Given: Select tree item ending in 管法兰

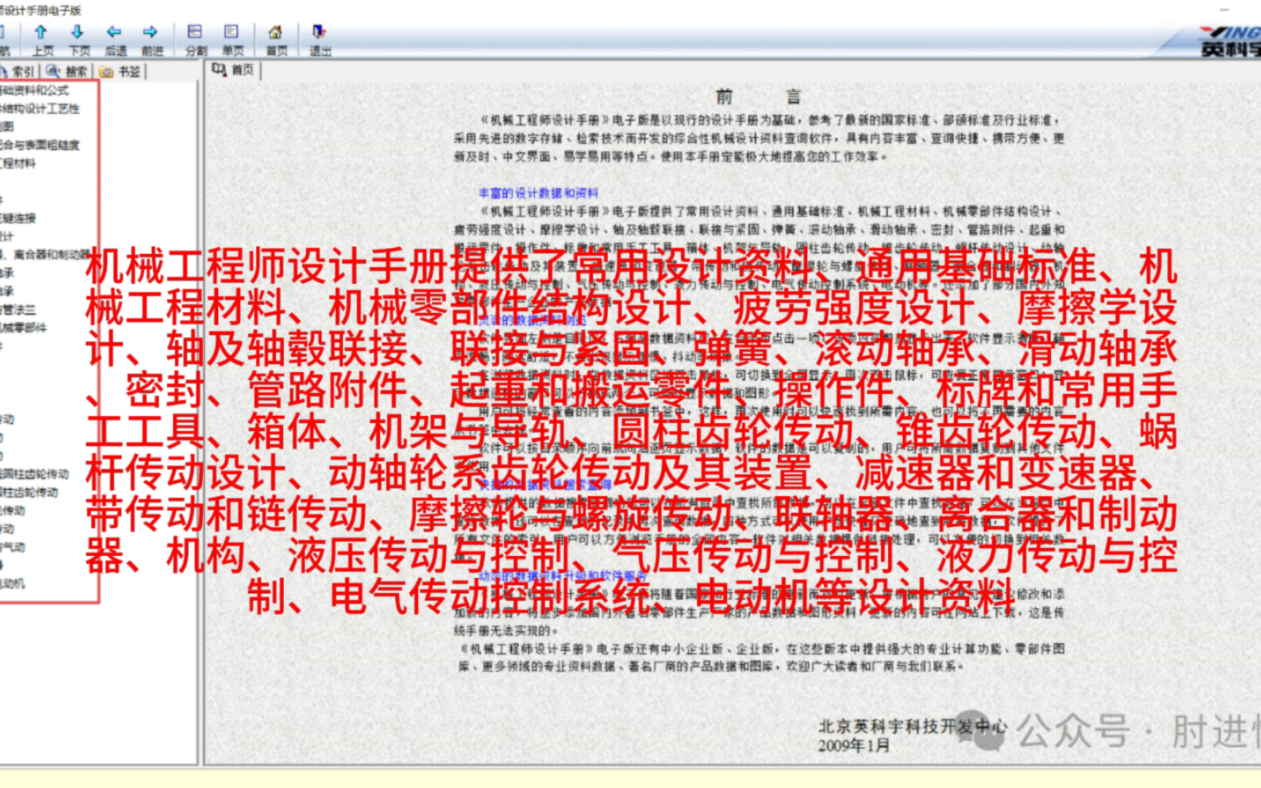Looking at the screenshot, I should (x=18, y=309).
